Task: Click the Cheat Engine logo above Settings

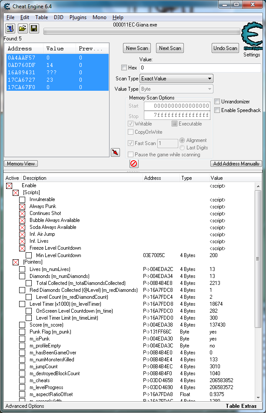Action: coord(252,36)
